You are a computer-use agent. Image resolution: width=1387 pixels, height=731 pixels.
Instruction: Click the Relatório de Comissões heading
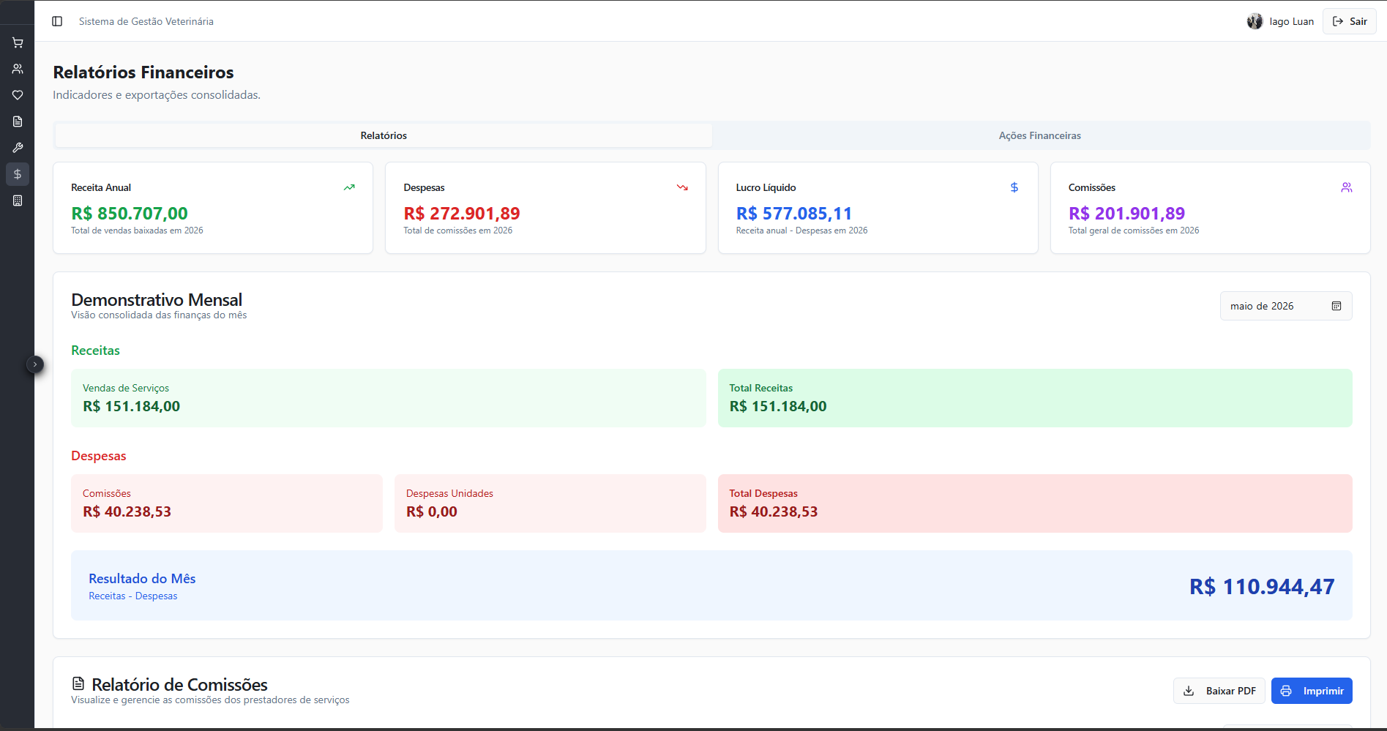[x=180, y=684]
